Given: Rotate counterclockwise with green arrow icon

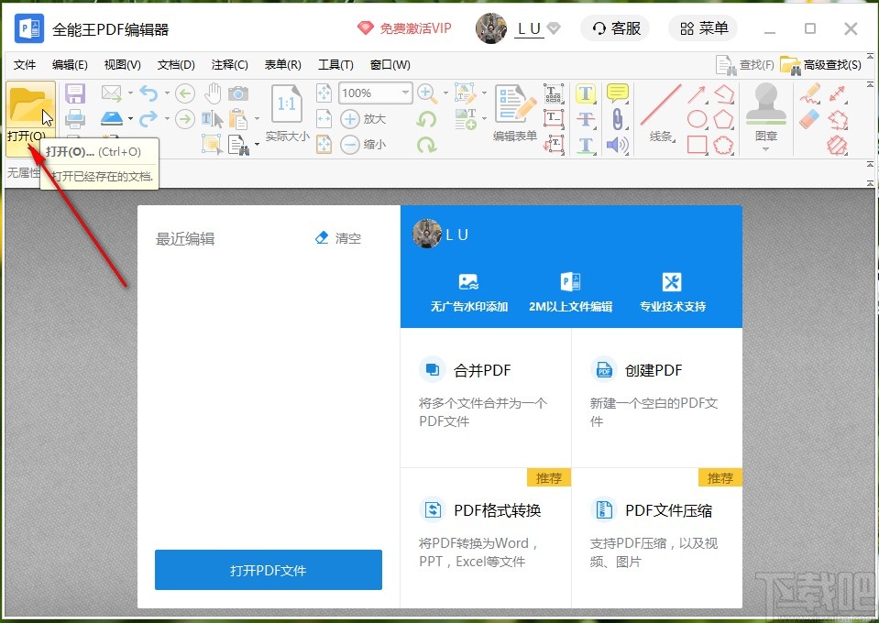Looking at the screenshot, I should 426,119.
